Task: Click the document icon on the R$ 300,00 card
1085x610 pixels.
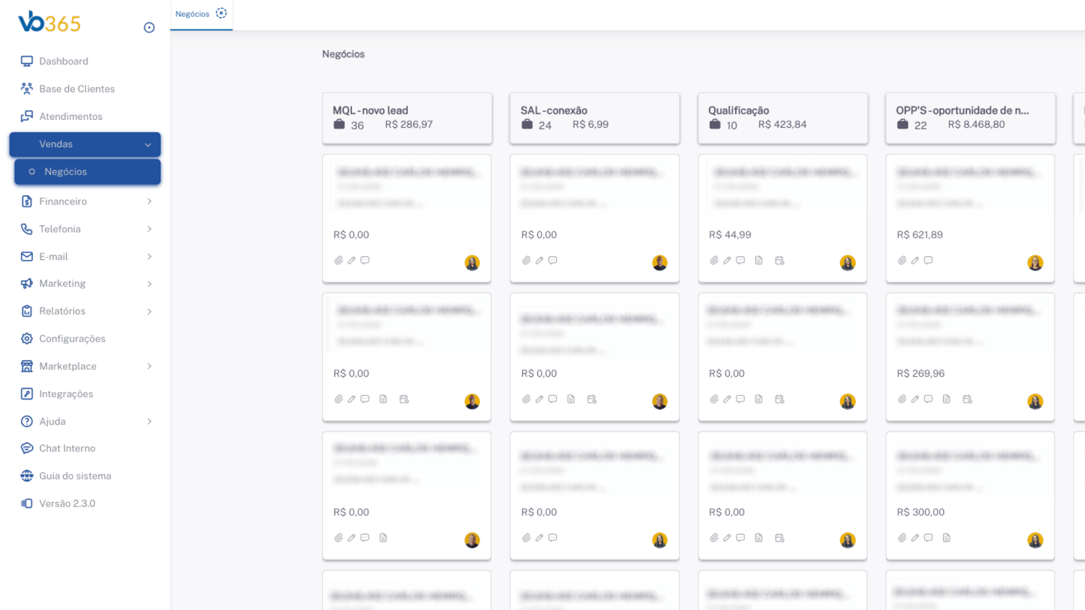Action: [x=947, y=538]
